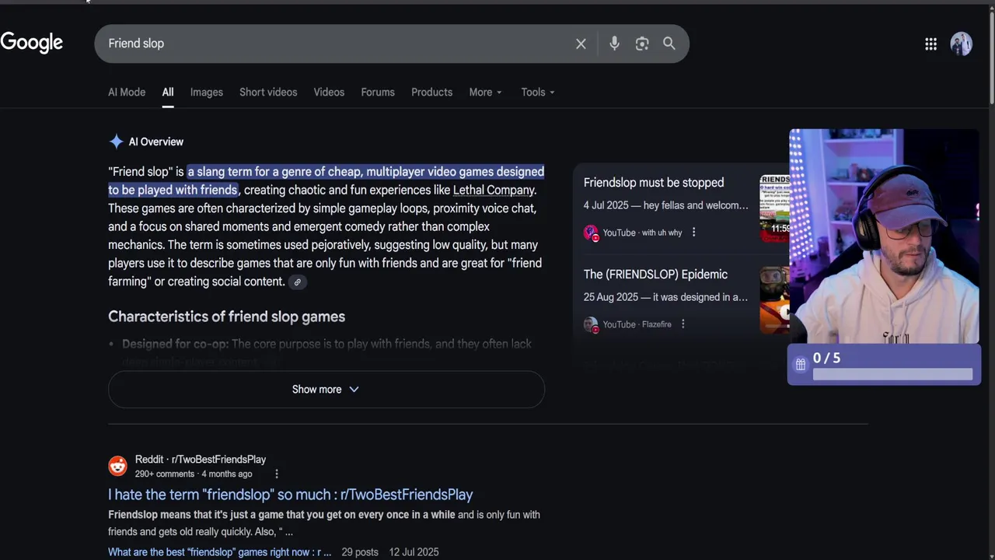Clear the search box with X icon
Viewport: 995px width, 560px height.
[x=581, y=44]
